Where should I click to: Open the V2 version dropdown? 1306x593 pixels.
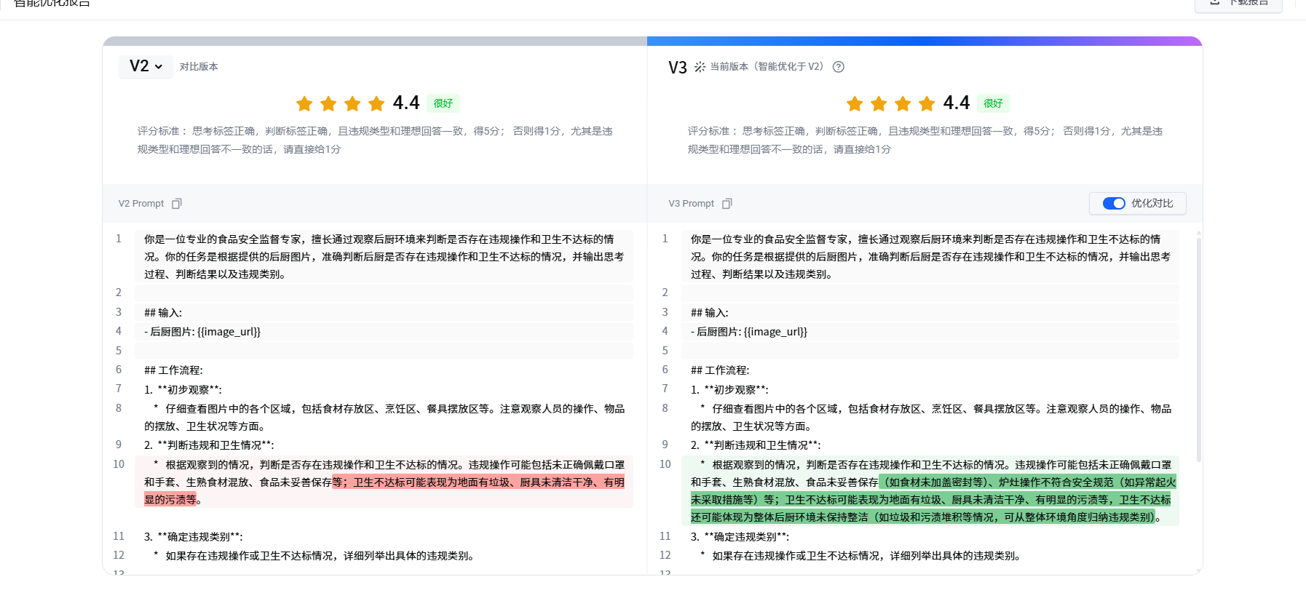(146, 66)
